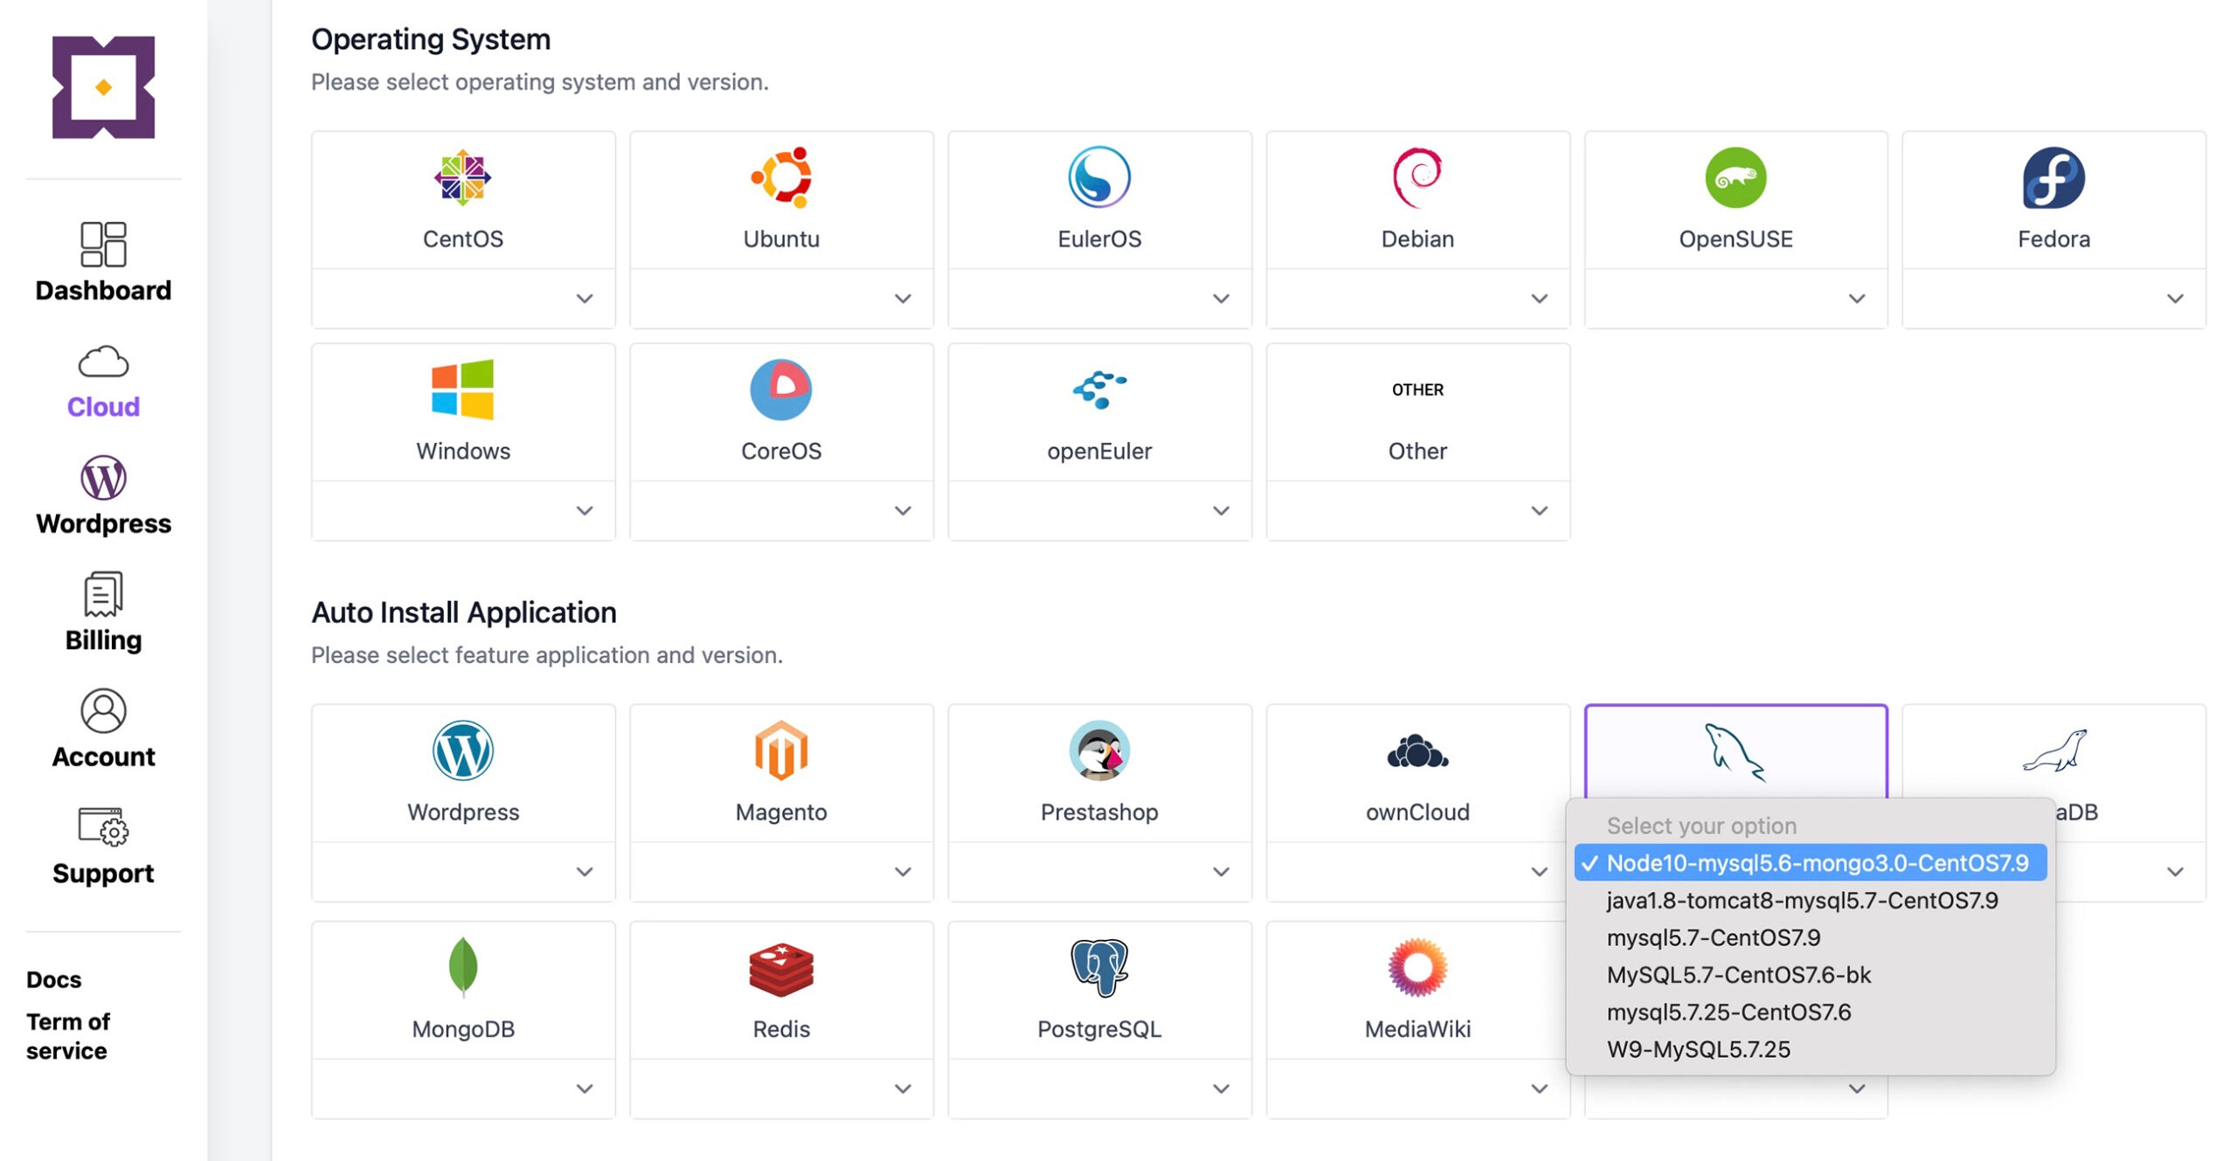This screenshot has width=2237, height=1161.
Task: Select the Debian swirl icon
Action: coord(1416,177)
